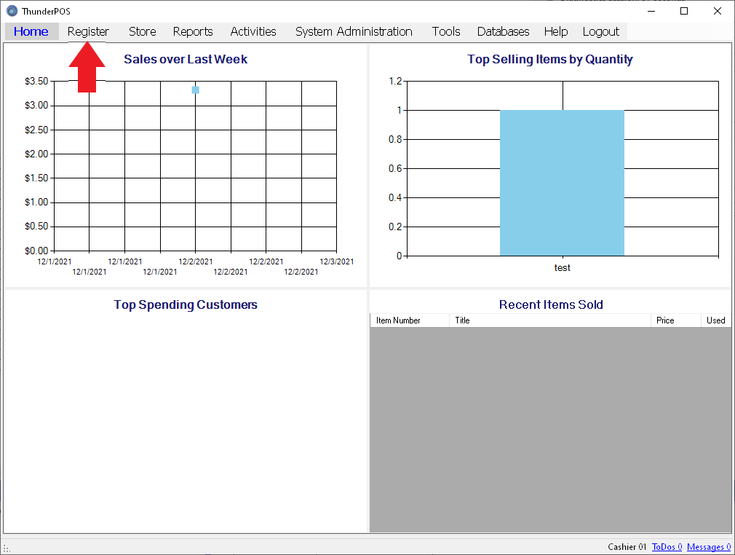Click the blue data point on sales chart
The image size is (735, 555).
(196, 90)
